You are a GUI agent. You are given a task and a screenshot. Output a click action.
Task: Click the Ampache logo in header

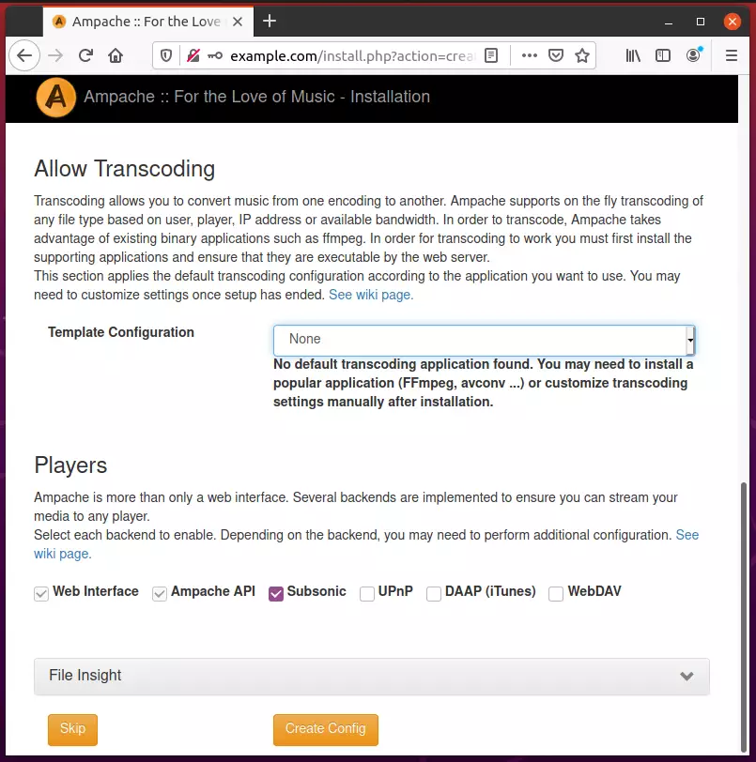click(x=56, y=98)
